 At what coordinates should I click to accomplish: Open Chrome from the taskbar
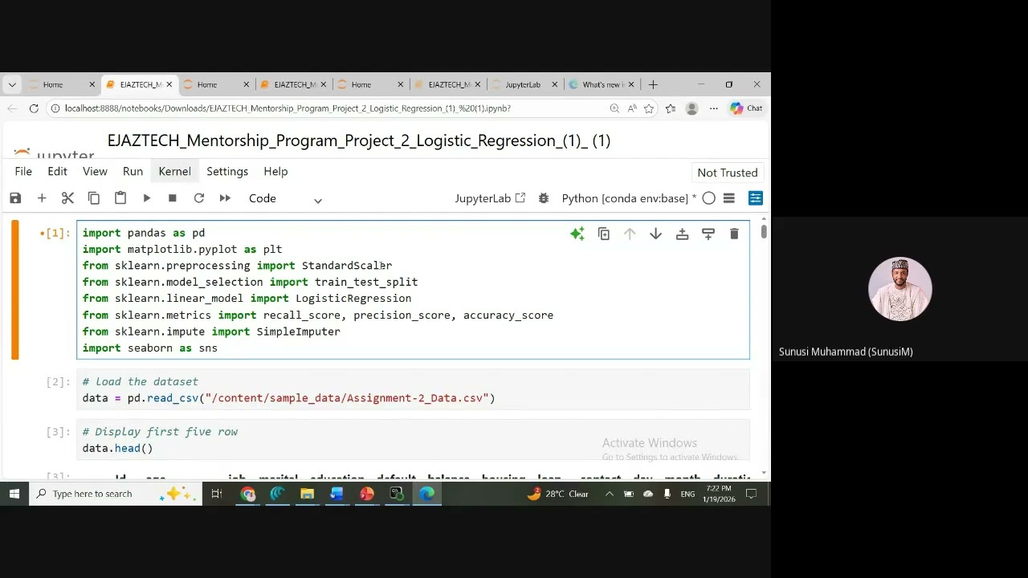pyautogui.click(x=247, y=494)
